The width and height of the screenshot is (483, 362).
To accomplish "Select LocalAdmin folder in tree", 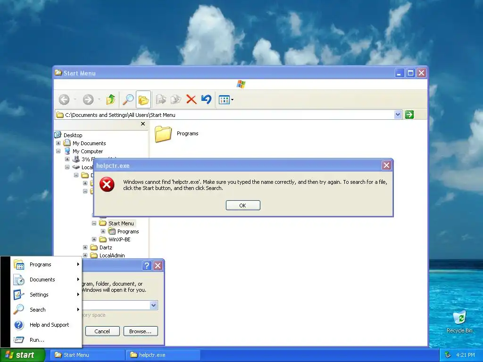I will (112, 255).
